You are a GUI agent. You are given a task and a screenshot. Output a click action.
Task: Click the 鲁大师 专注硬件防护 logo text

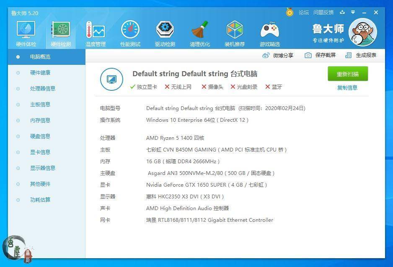click(328, 33)
